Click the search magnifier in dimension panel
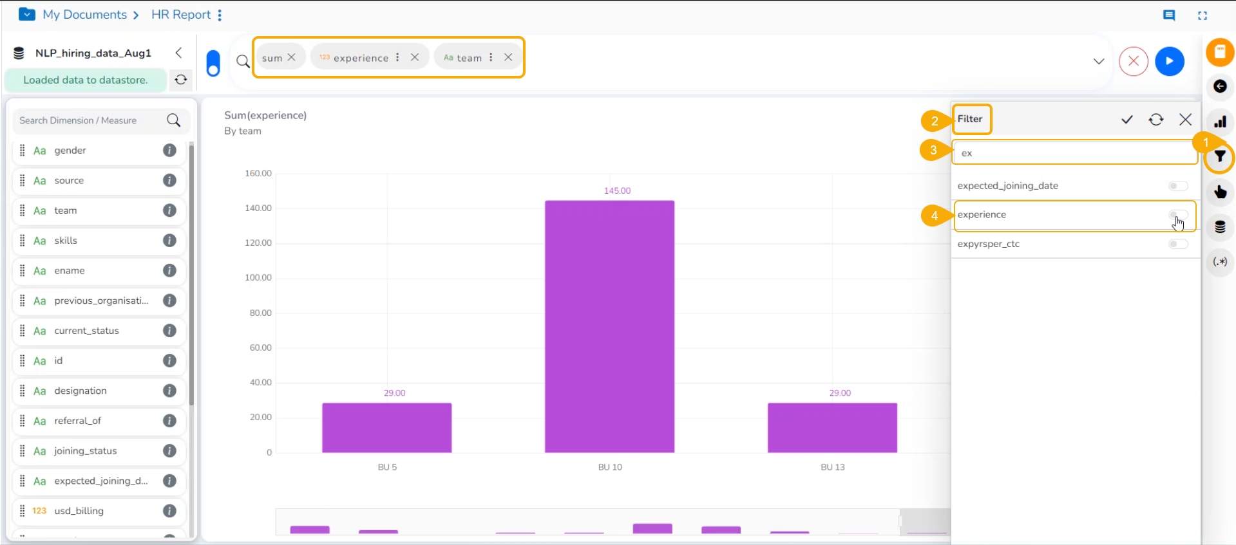 tap(173, 120)
